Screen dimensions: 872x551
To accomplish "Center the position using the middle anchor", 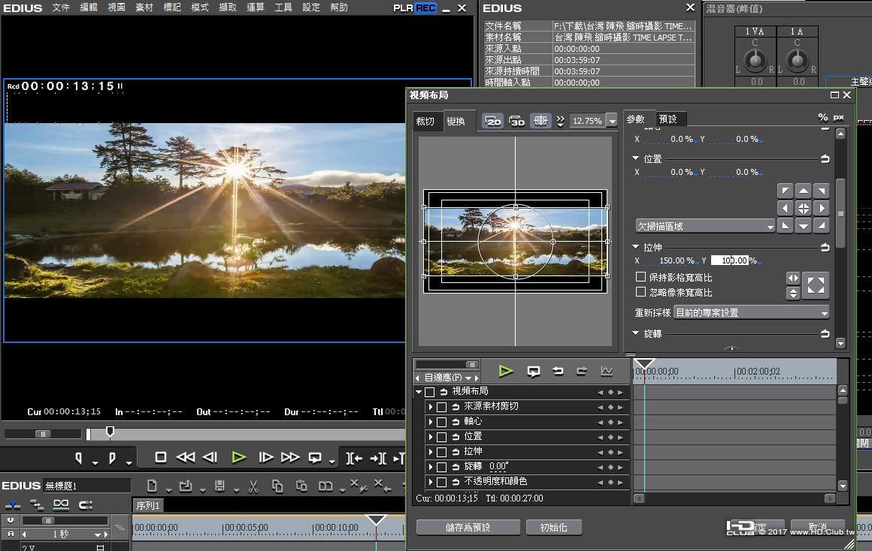I will (803, 208).
